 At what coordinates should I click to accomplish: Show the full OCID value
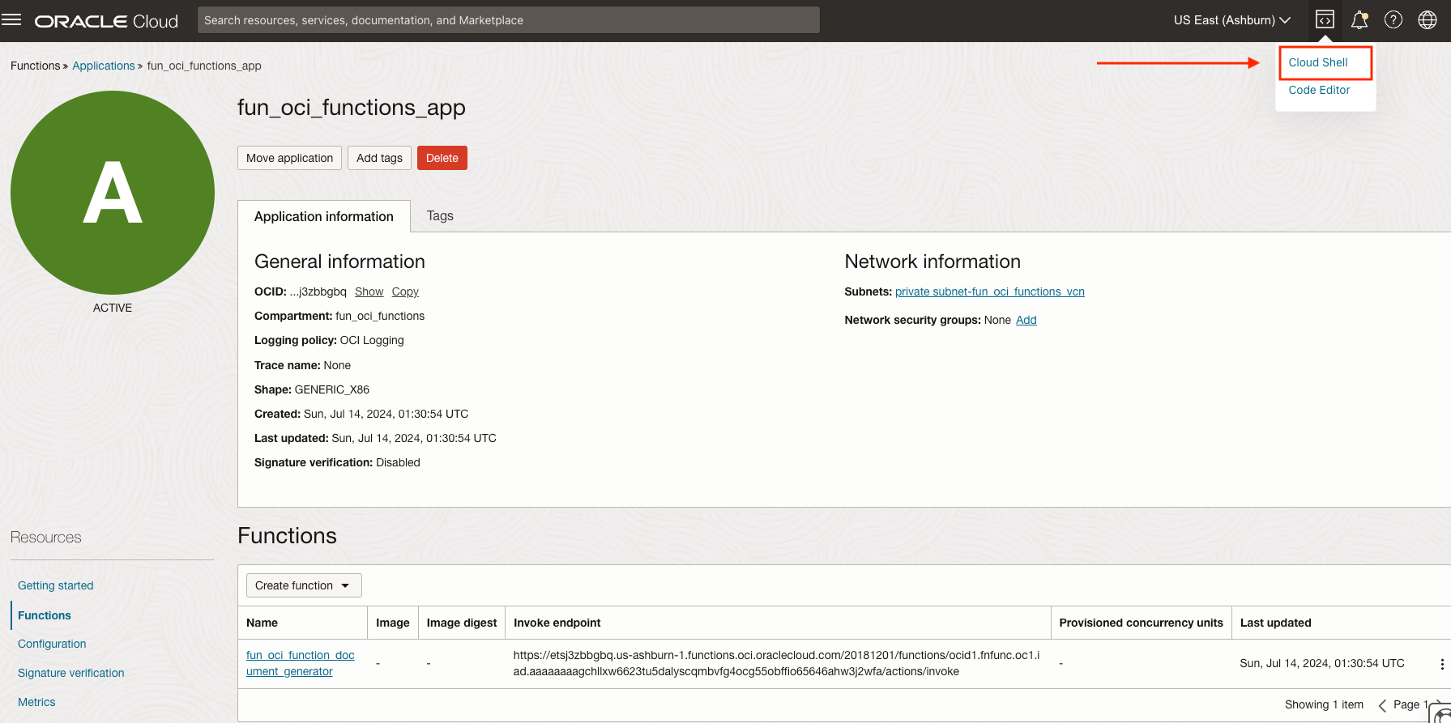pyautogui.click(x=369, y=291)
